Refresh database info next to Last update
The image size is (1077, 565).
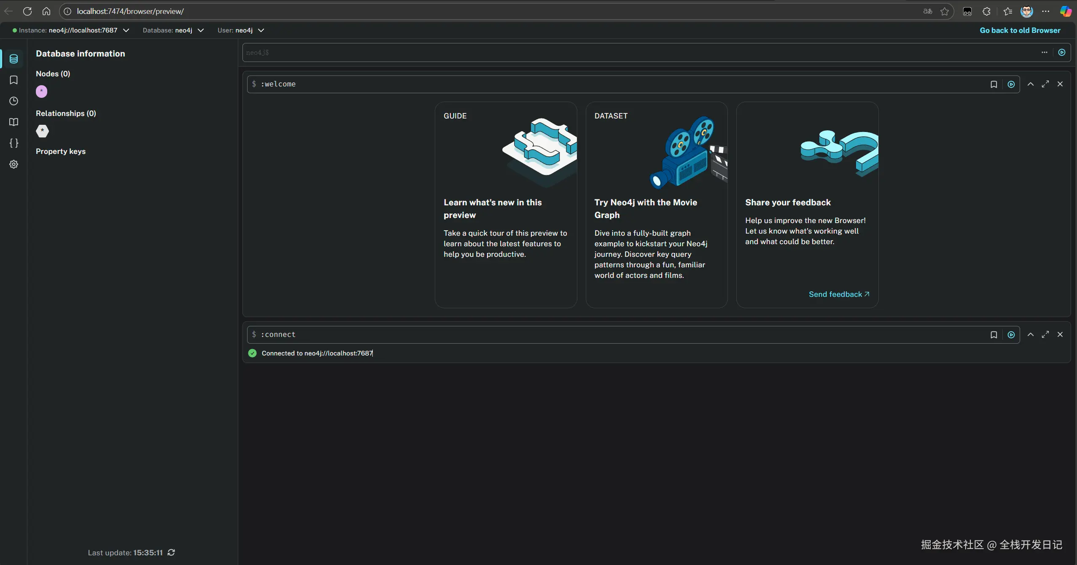pos(171,552)
